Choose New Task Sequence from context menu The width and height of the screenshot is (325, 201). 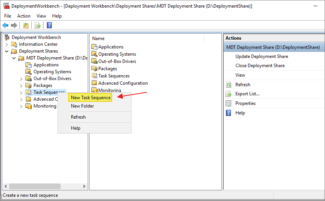91,98
